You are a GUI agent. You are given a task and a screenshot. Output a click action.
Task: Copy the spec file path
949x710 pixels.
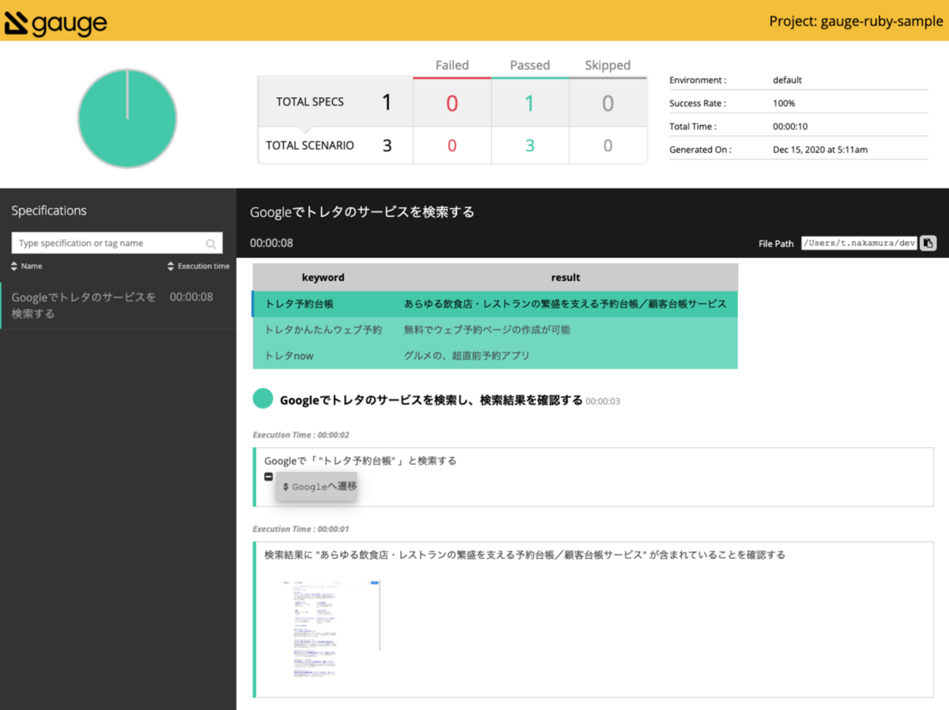tap(928, 243)
